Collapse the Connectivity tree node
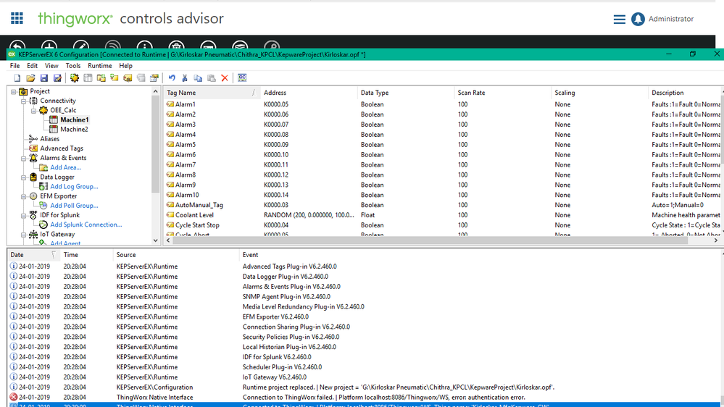This screenshot has height=407, width=724. (23, 101)
